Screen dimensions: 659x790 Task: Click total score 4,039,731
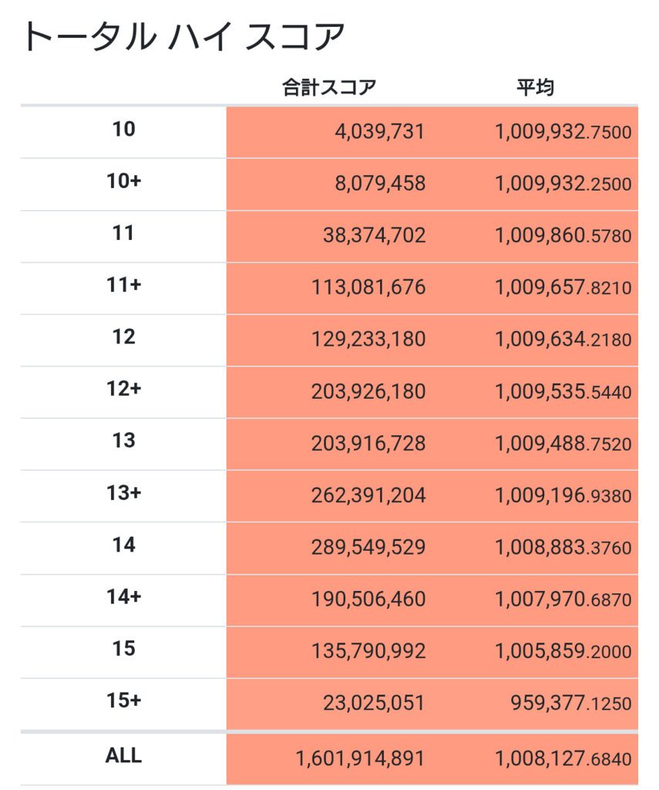pos(380,131)
